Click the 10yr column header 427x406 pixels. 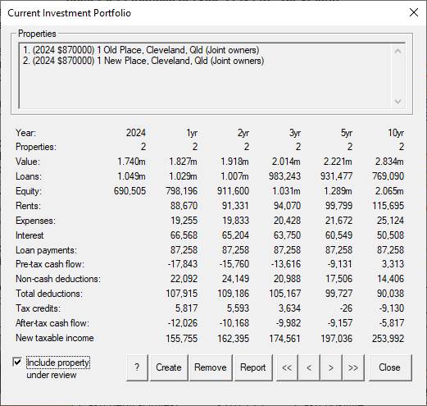click(x=396, y=133)
